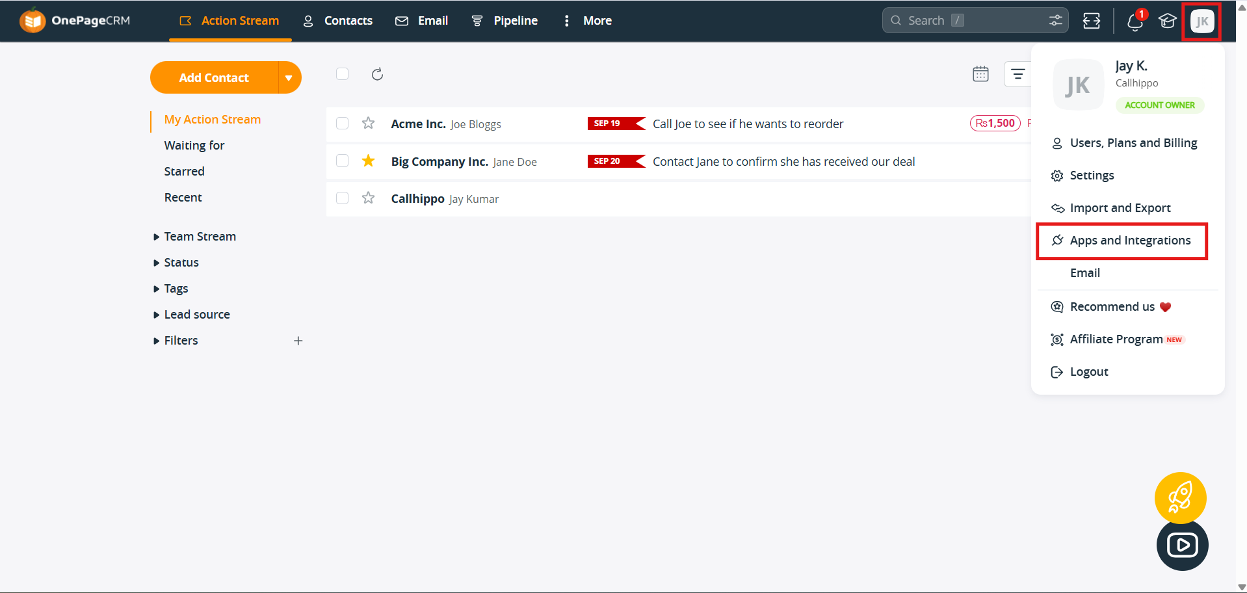Open the calendar view icon
1247x593 pixels.
click(x=980, y=74)
